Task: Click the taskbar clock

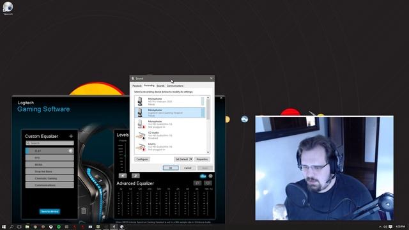Action: point(400,227)
